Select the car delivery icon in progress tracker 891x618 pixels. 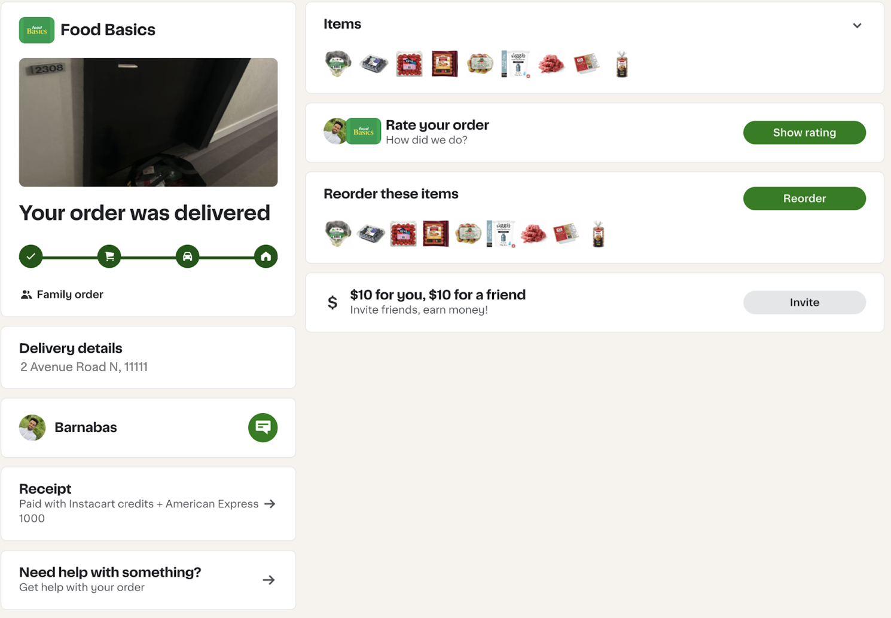[187, 256]
